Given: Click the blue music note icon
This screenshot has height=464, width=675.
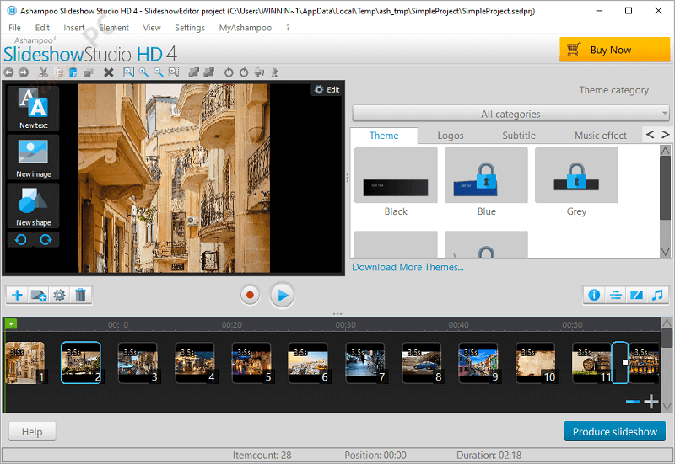Looking at the screenshot, I should pyautogui.click(x=657, y=295).
